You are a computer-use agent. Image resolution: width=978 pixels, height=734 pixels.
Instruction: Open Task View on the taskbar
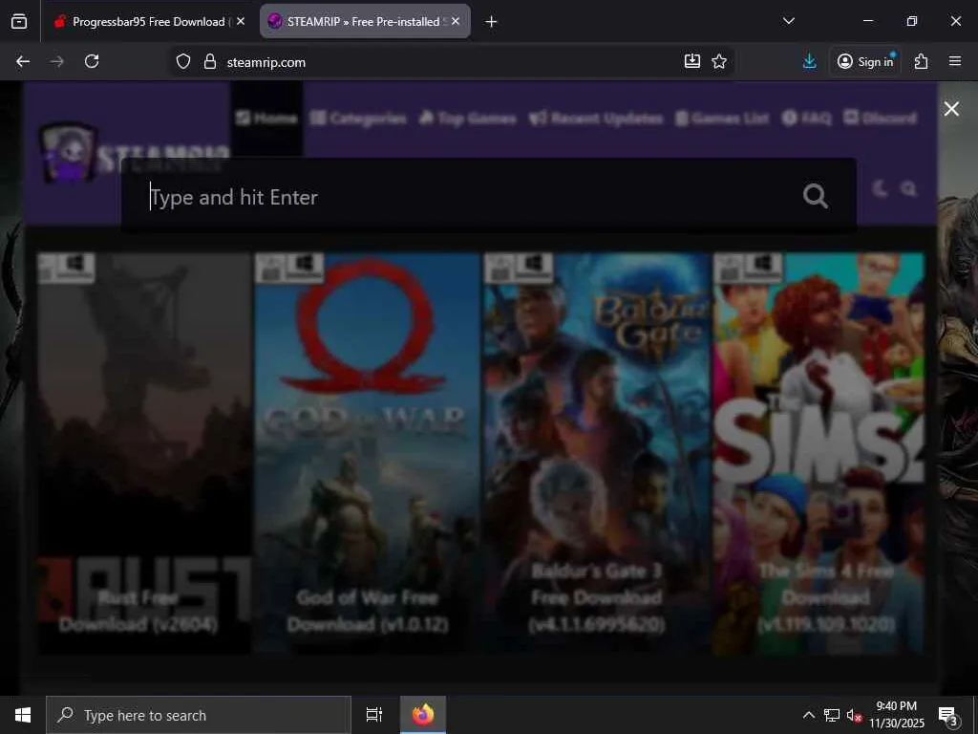coord(374,715)
